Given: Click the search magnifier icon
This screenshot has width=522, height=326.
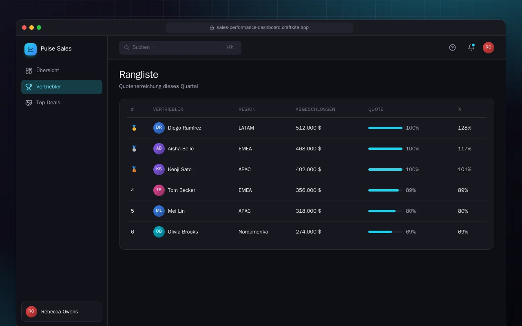Looking at the screenshot, I should tap(127, 47).
